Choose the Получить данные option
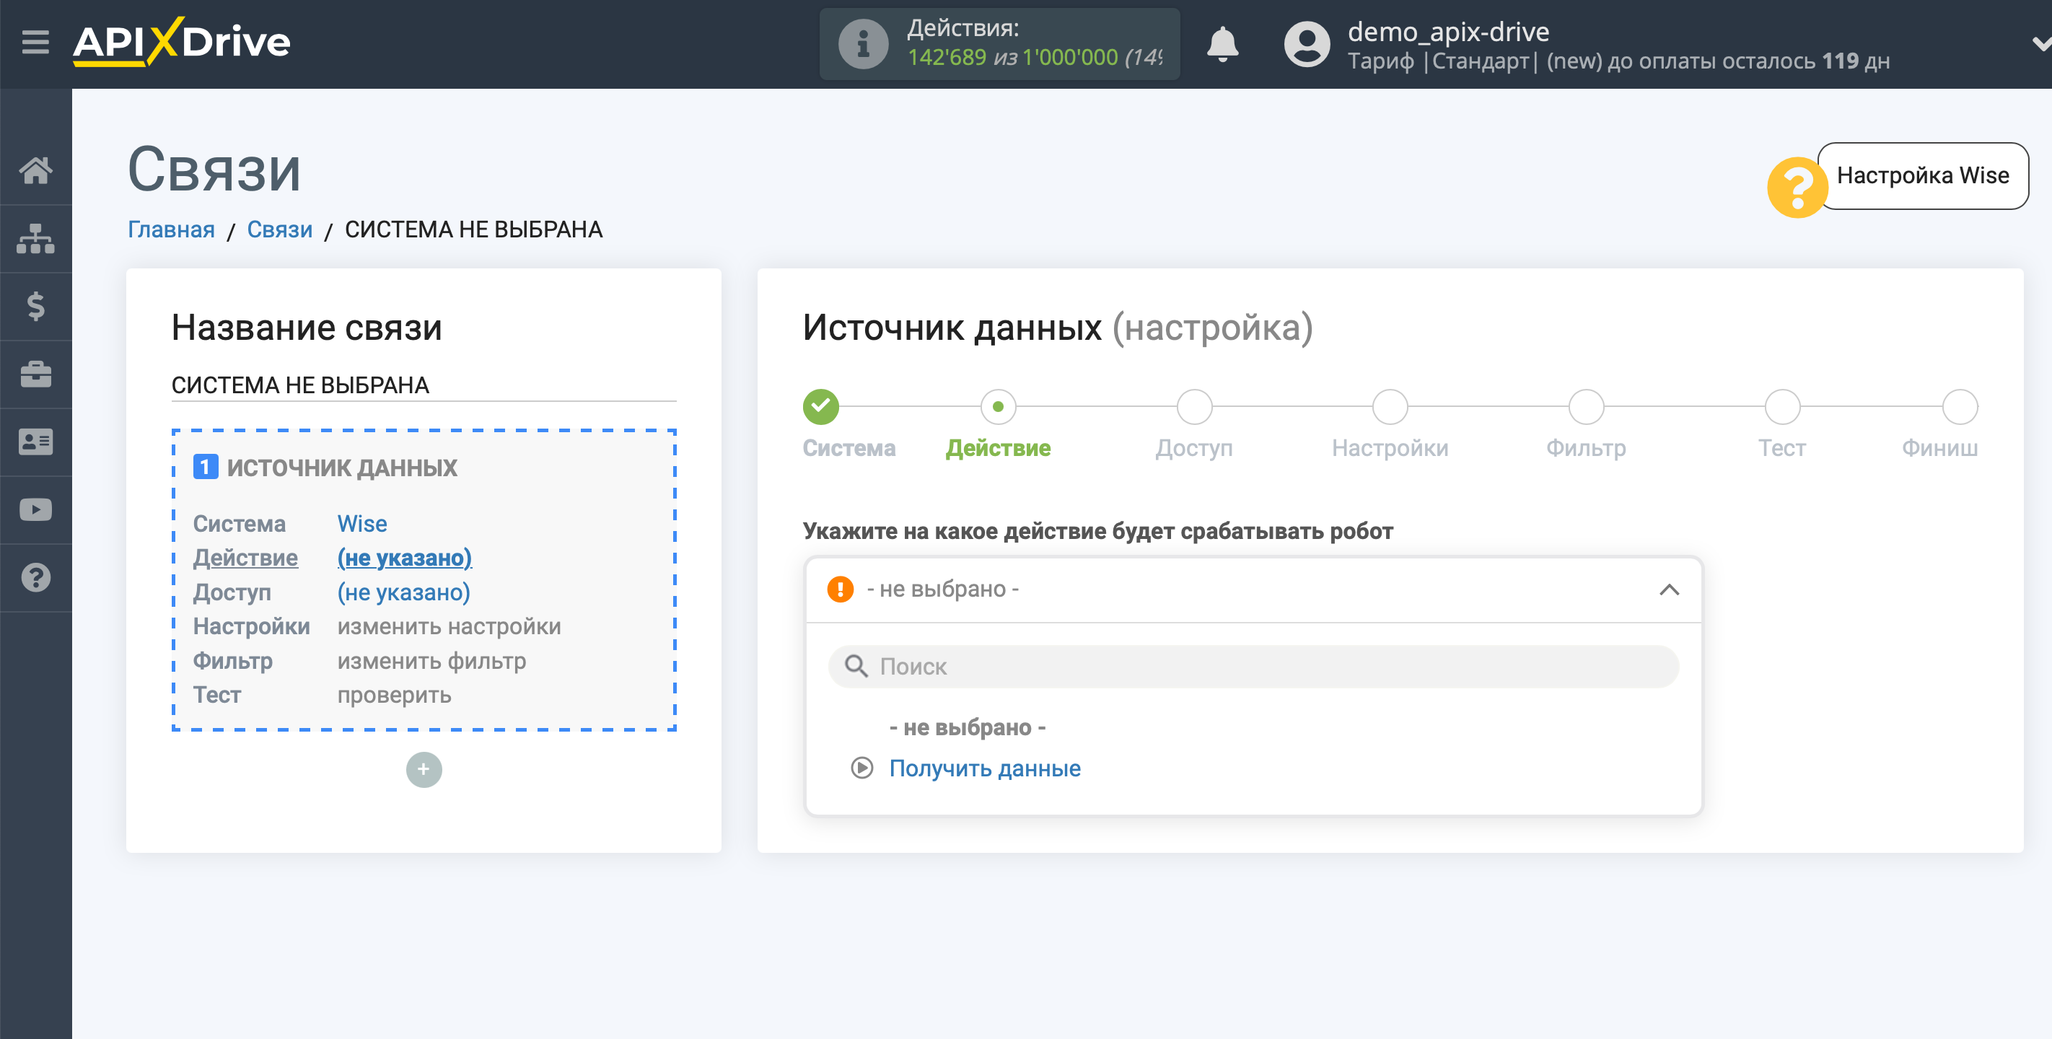This screenshot has height=1039, width=2052. [985, 768]
